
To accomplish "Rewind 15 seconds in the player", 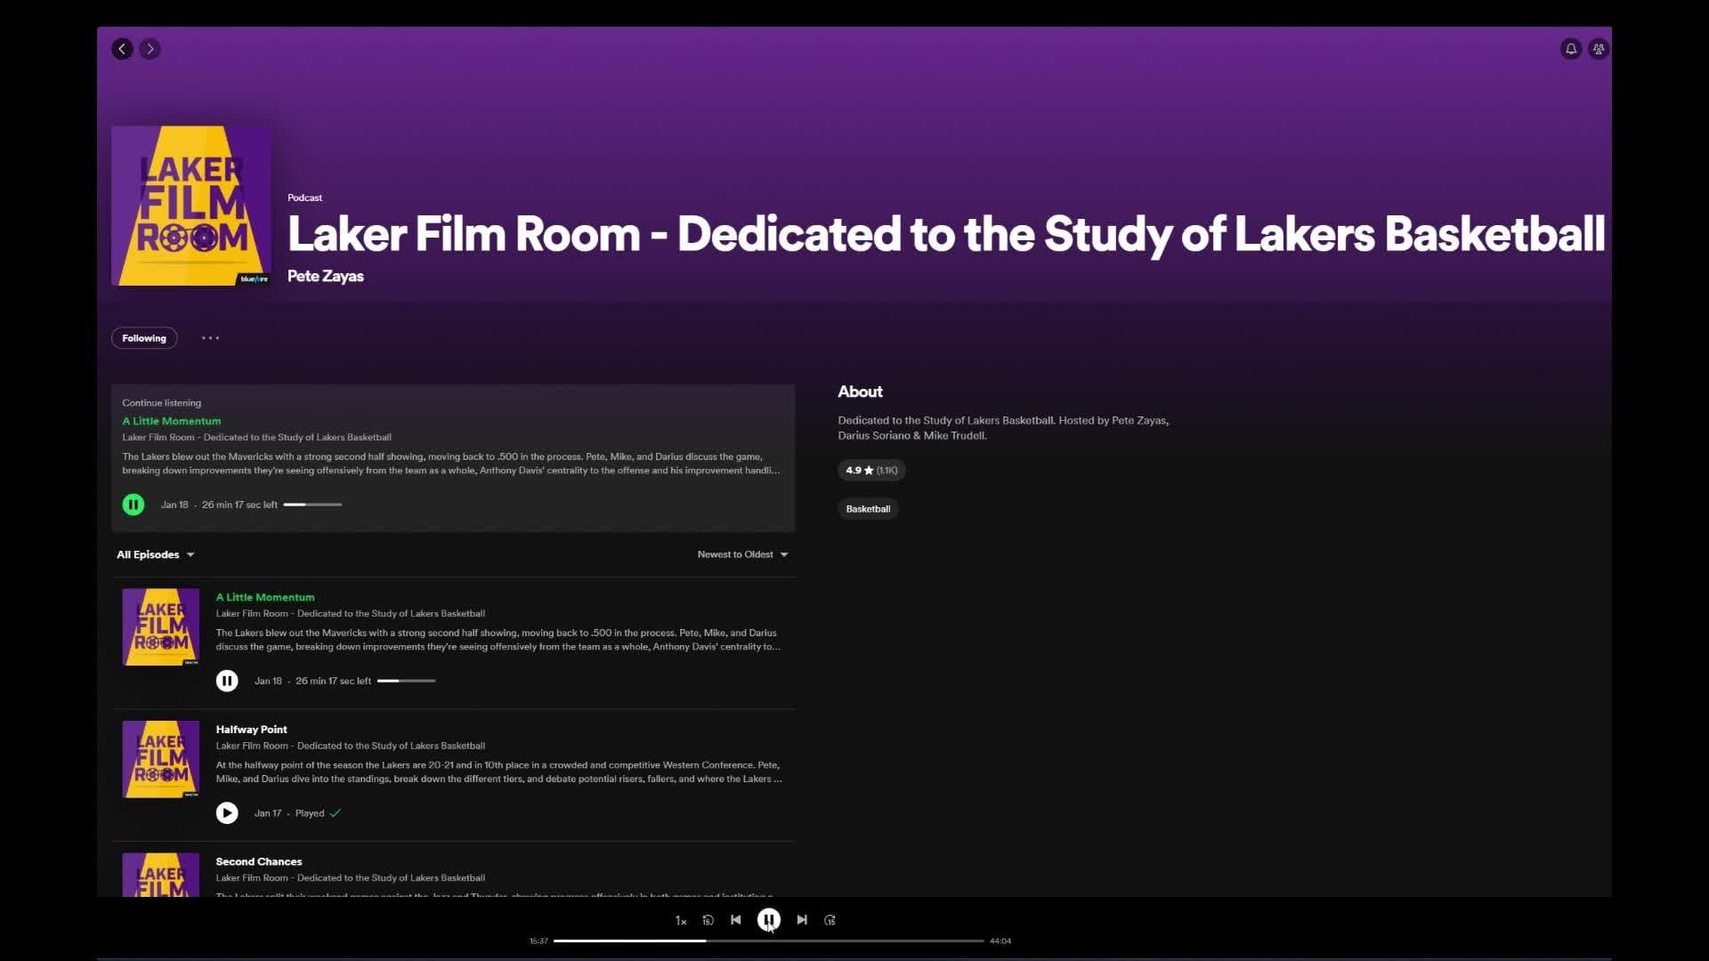I will (x=708, y=920).
